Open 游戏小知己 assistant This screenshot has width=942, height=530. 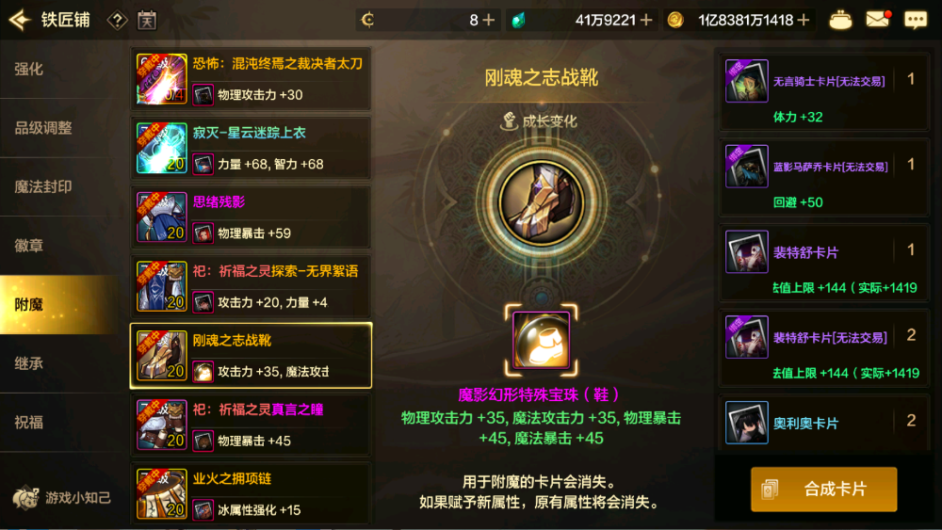tap(62, 498)
